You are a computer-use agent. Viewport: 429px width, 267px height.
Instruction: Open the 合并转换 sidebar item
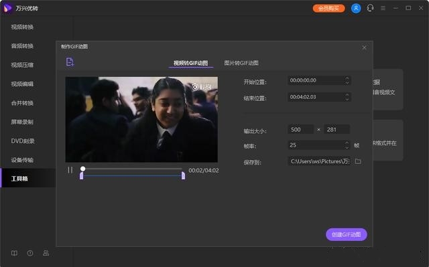22,103
